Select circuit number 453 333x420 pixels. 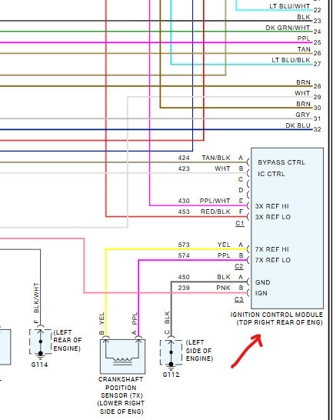[x=184, y=212]
